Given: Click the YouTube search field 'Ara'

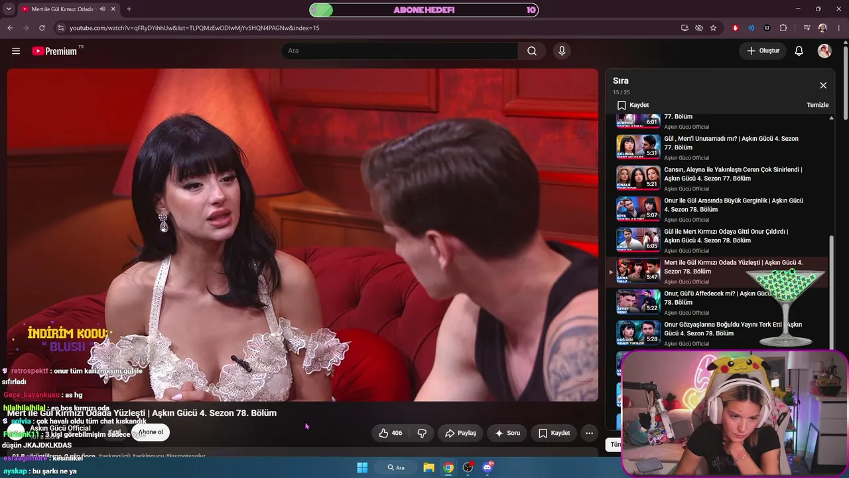Looking at the screenshot, I should 399,51.
